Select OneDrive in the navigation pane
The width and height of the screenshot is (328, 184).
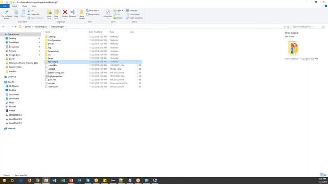pos(12,77)
